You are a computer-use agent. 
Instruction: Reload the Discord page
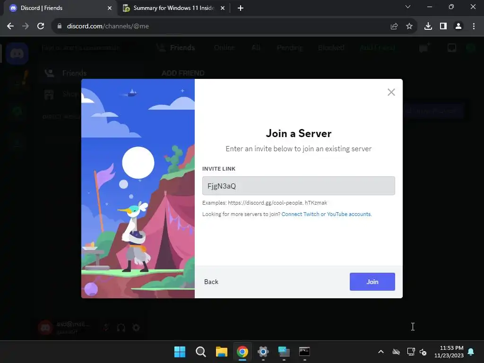tap(41, 26)
